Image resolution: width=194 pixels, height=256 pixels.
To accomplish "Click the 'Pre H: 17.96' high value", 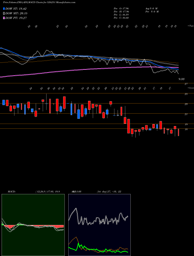I will (x=121, y=12).
